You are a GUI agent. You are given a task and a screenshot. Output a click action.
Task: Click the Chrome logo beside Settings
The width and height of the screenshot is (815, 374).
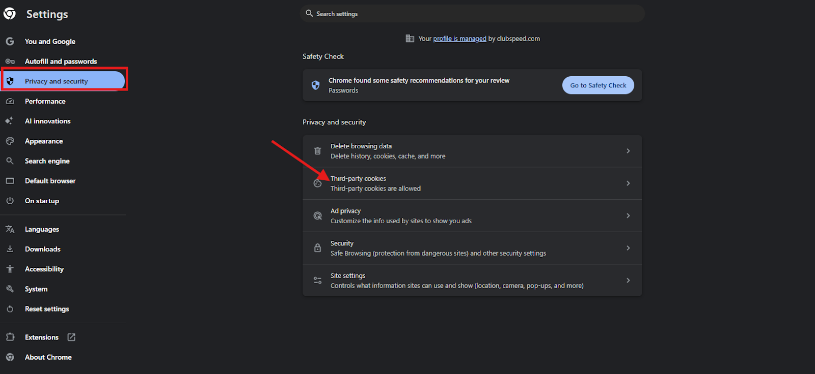coord(10,14)
